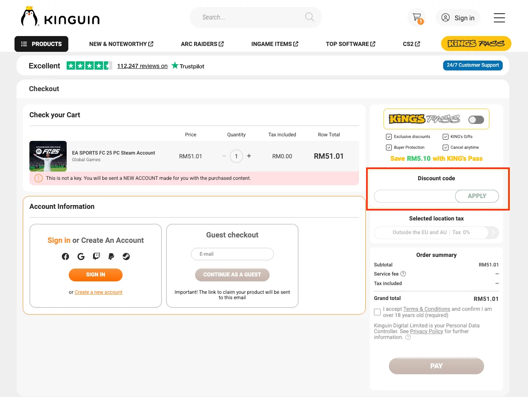Click the Service fee help icon
Viewport: 528px width, 397px height.
(x=403, y=274)
